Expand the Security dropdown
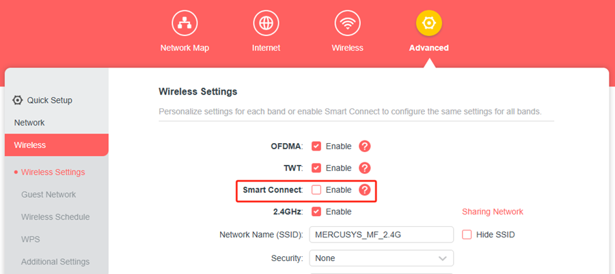The width and height of the screenshot is (615, 274). [381, 258]
